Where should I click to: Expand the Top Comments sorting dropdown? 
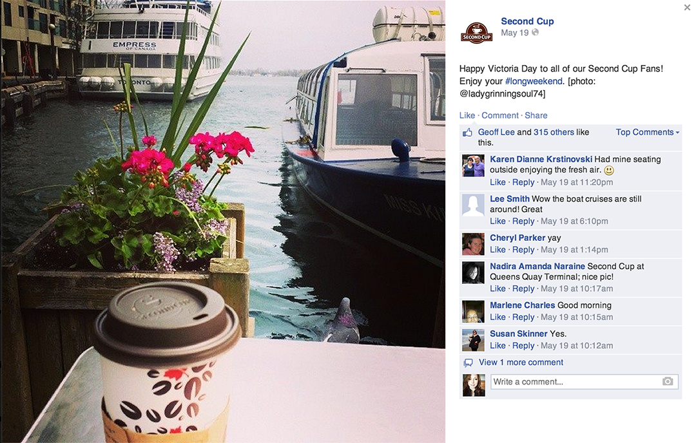pos(647,132)
